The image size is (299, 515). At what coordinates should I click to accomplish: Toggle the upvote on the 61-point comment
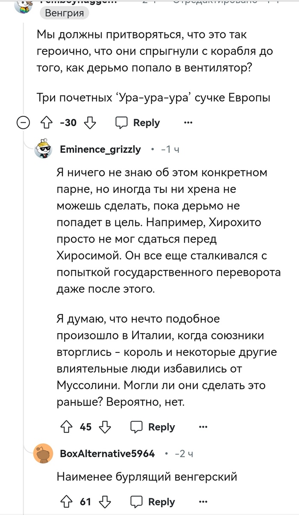click(66, 501)
